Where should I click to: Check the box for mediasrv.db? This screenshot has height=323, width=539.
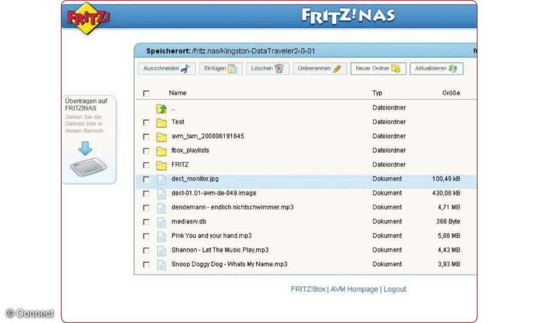(146, 222)
